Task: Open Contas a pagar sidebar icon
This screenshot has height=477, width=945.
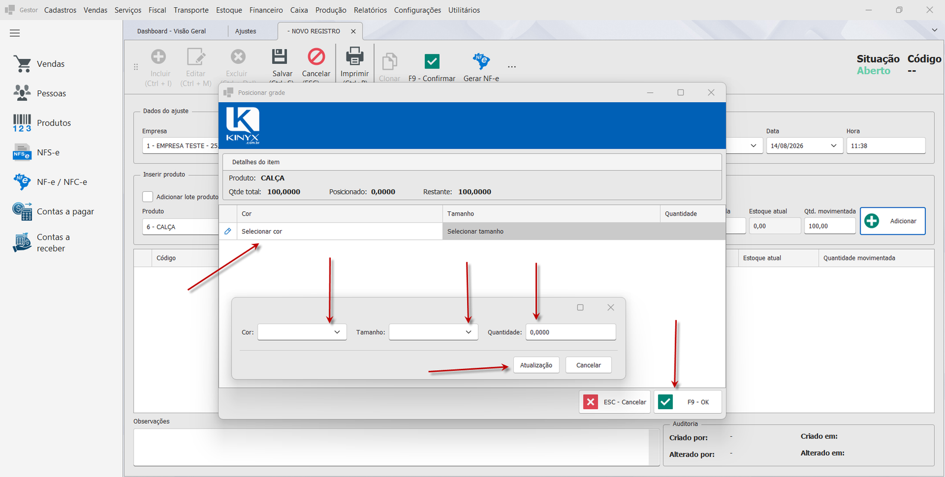Action: [x=22, y=211]
